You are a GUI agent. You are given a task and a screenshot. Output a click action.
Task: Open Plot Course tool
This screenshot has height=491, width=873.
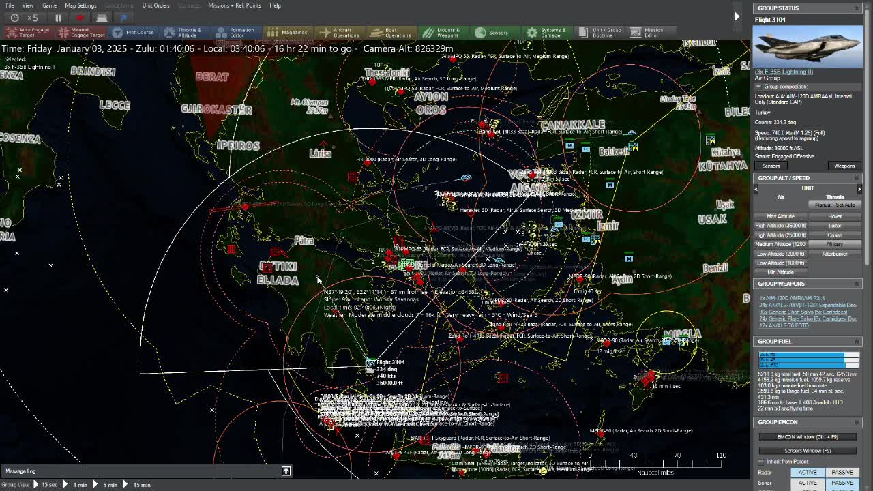(x=133, y=32)
